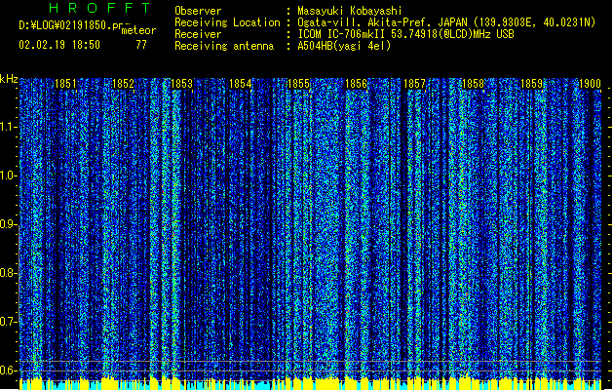This screenshot has width=613, height=390.
Task: Click the 0.9 kHz axis tick
Action: 8,224
